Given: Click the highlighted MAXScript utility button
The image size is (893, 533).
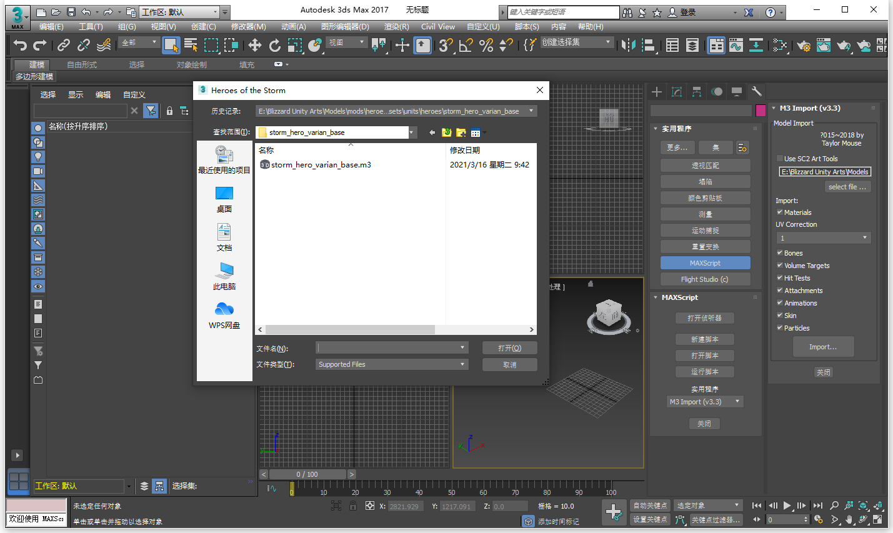Looking at the screenshot, I should click(705, 263).
